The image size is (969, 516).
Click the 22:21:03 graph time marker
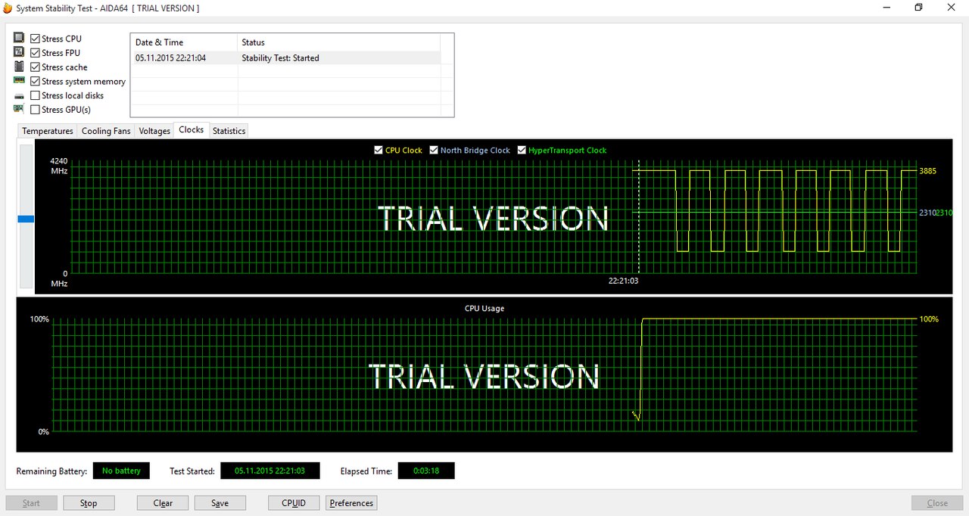click(x=623, y=281)
